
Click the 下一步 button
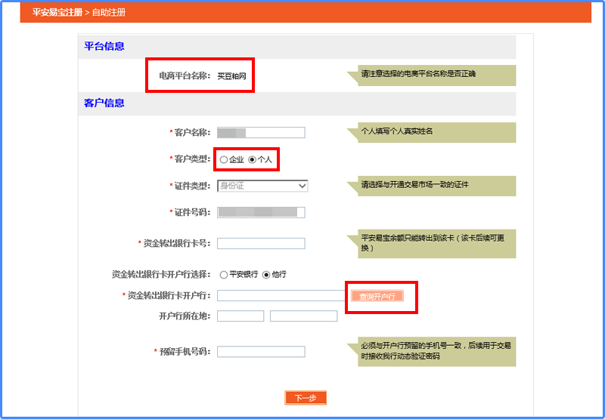(x=306, y=398)
